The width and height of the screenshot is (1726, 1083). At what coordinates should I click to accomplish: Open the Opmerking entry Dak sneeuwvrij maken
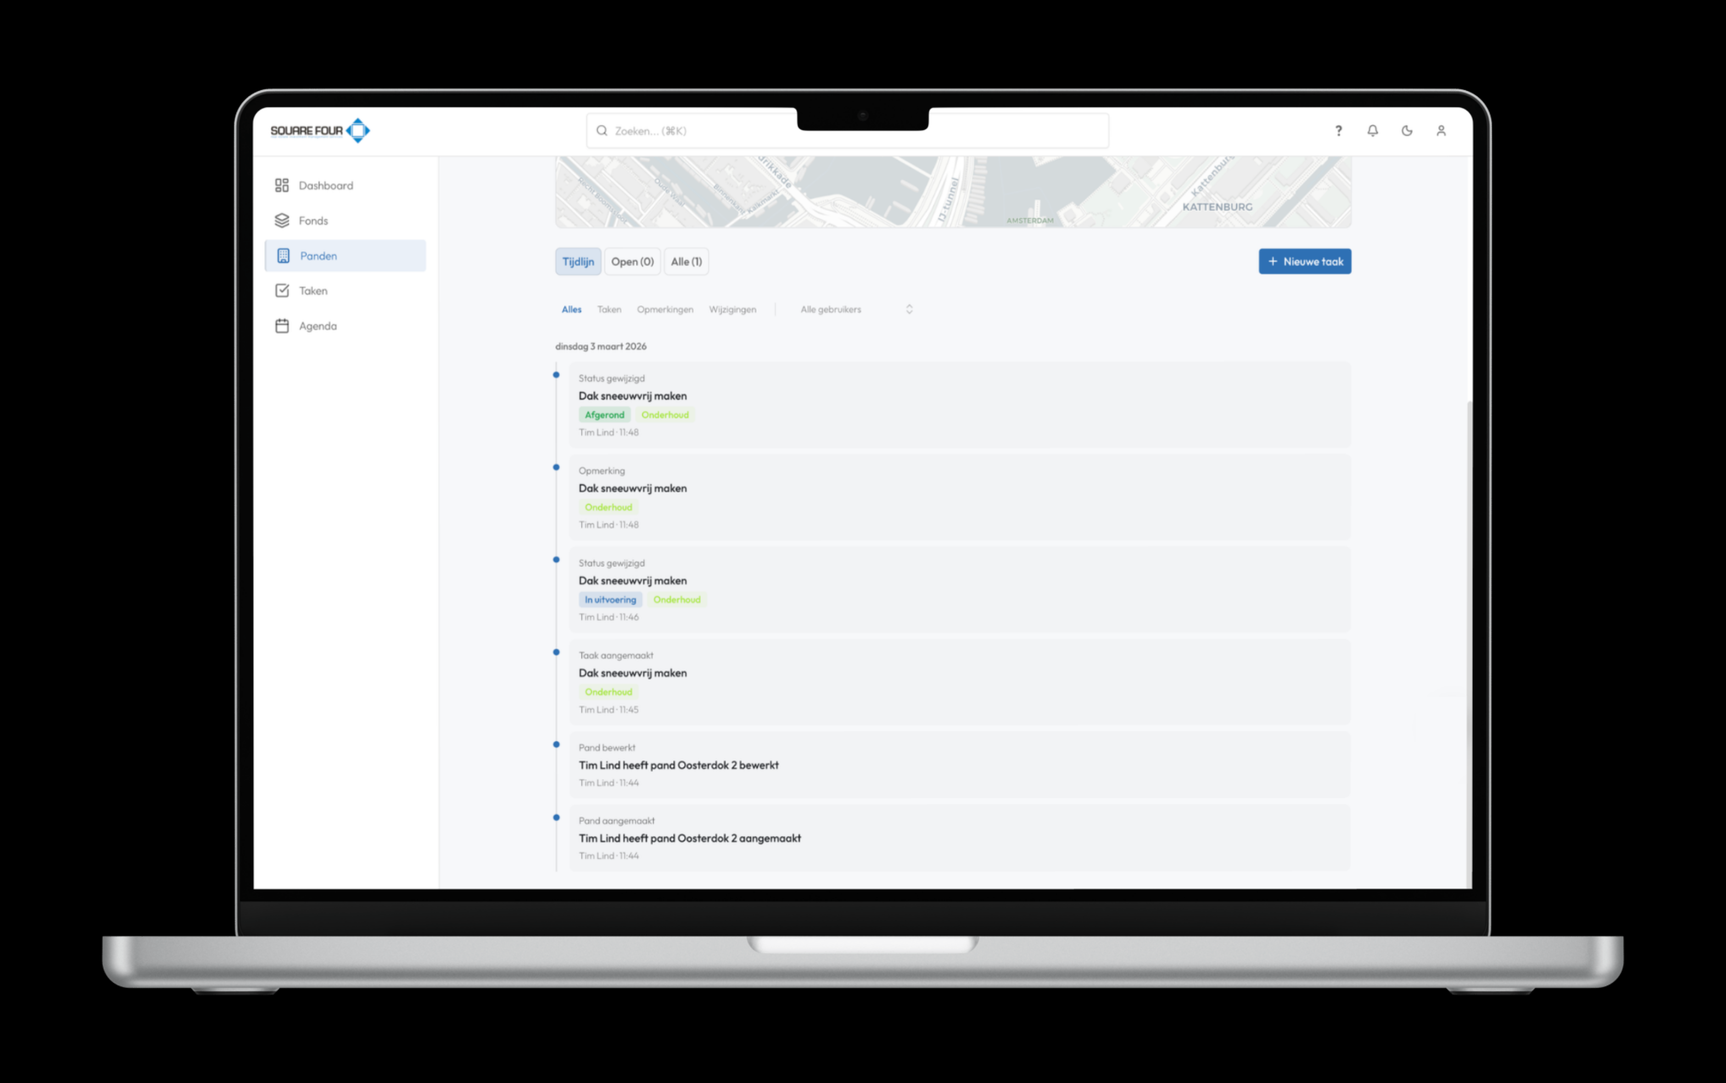(x=959, y=498)
